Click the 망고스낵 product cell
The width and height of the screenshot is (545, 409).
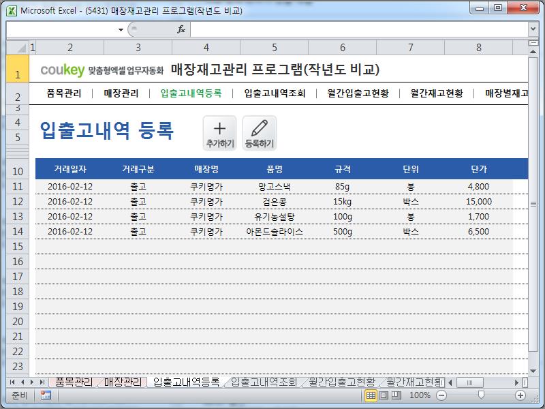275,187
